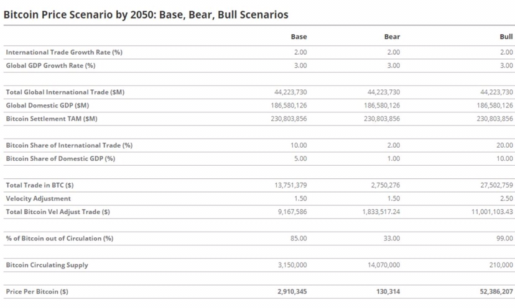Click Bitcoin Share of Domestic GDP label

60,158
